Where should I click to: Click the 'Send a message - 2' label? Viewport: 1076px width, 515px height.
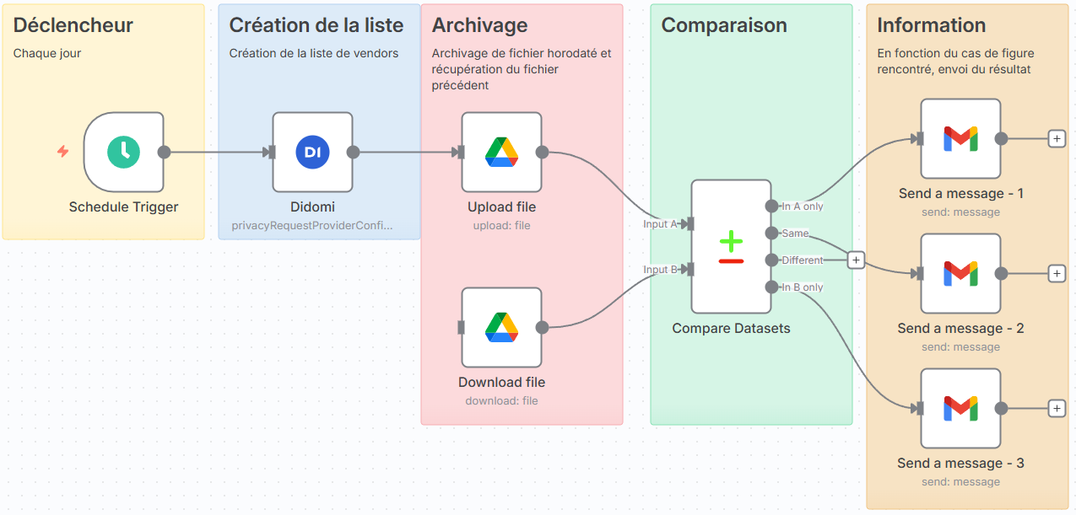[x=960, y=328]
